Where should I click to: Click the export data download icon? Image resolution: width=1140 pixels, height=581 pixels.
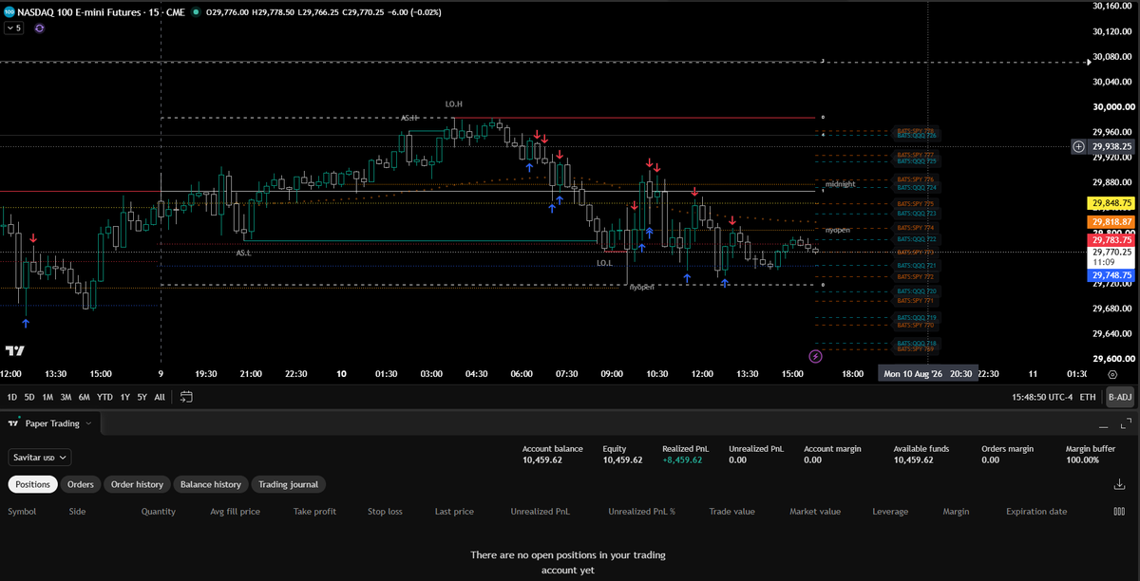coord(1119,484)
